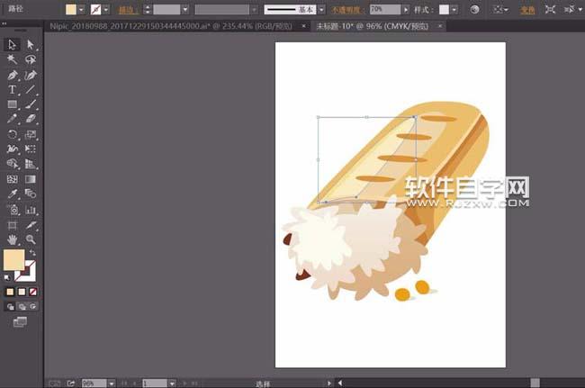Image resolution: width=585 pixels, height=388 pixels.
Task: Select the Hand tool
Action: pos(12,239)
